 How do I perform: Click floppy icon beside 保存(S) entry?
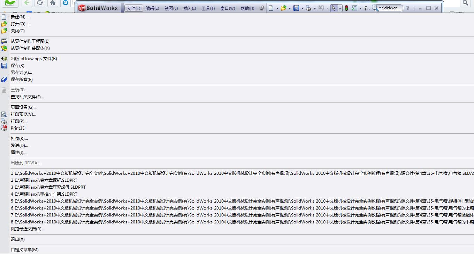tap(4, 66)
